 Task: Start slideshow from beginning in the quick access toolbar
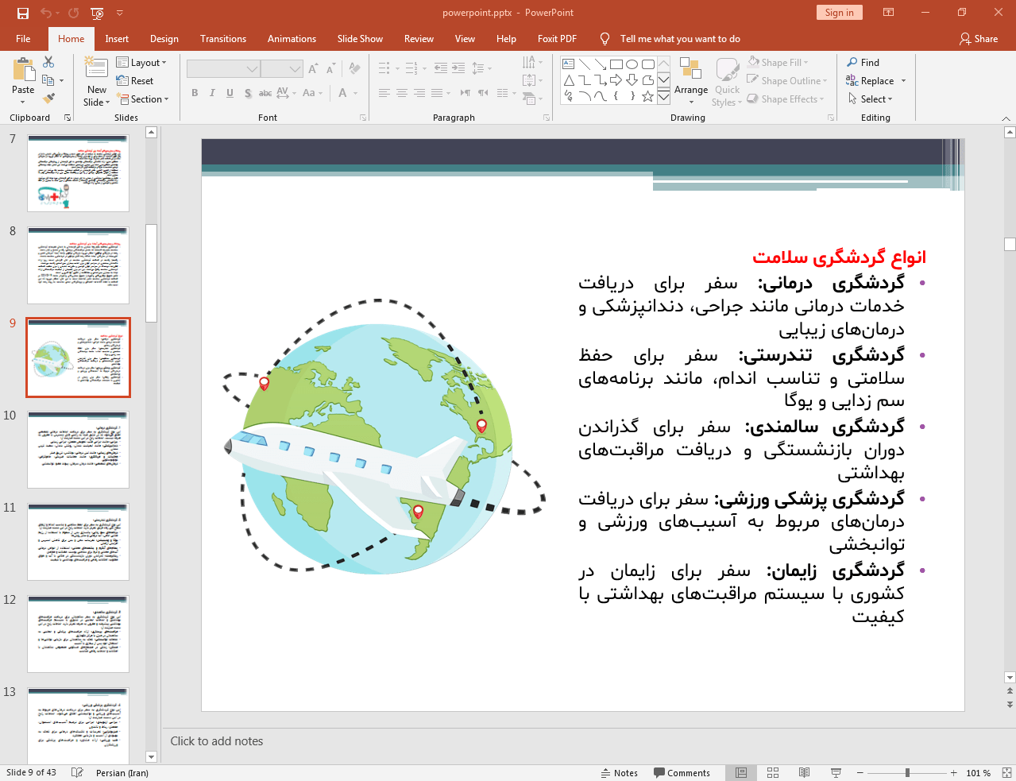[97, 13]
